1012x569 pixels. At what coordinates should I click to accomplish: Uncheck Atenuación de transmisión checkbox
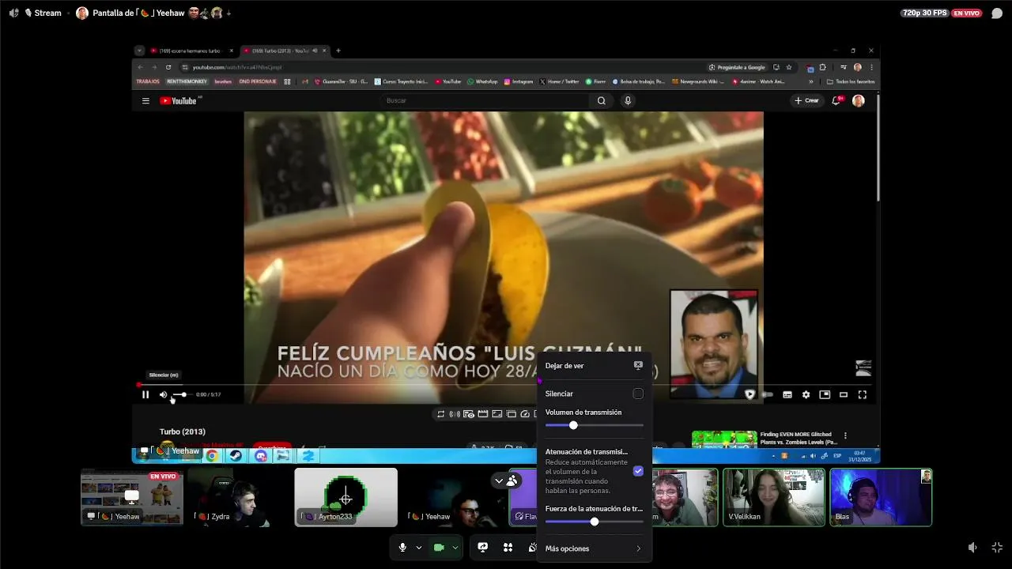(638, 471)
